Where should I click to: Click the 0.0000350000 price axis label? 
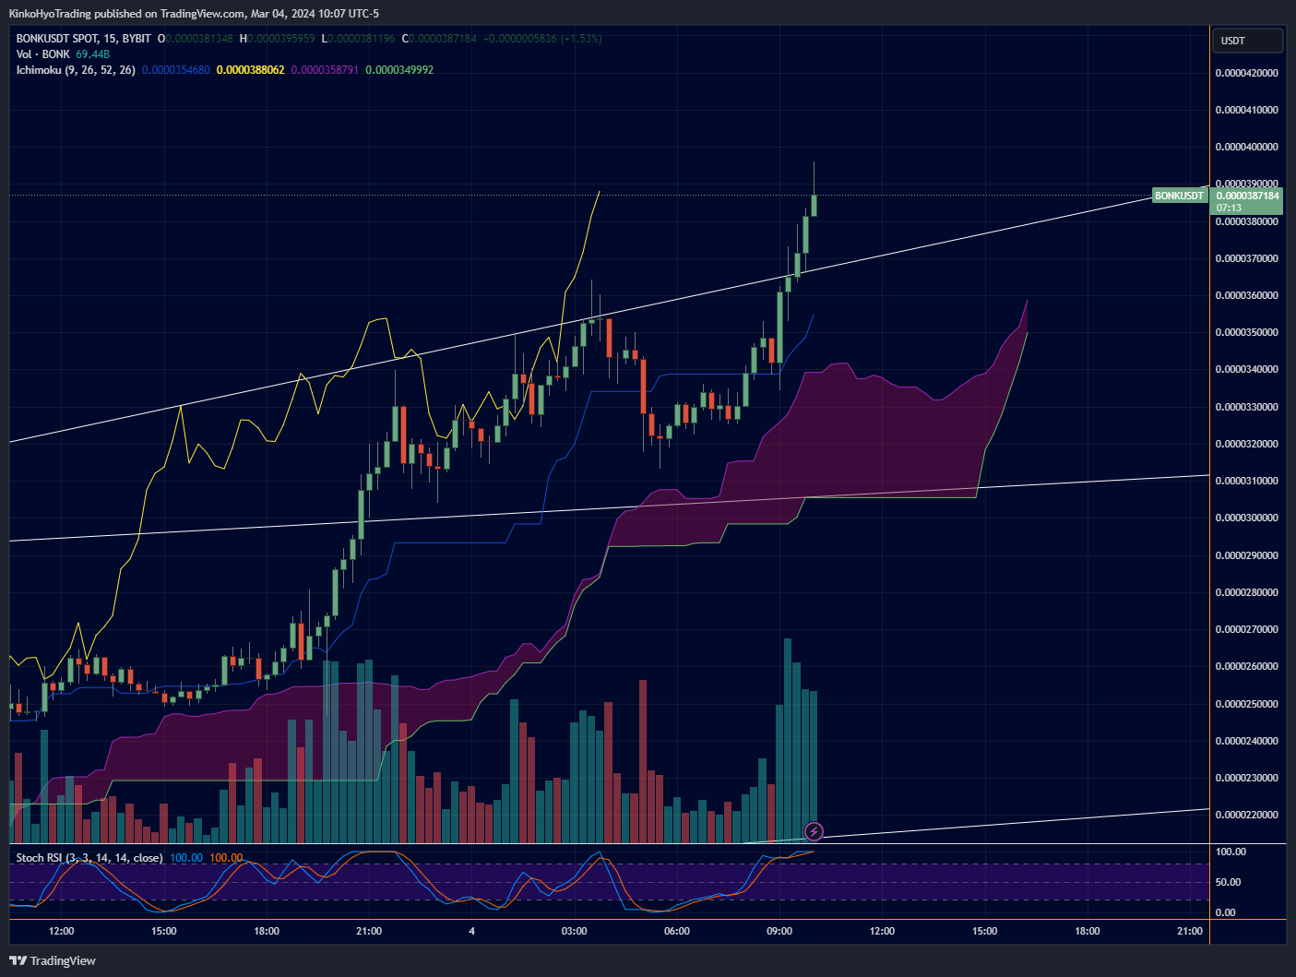click(1247, 332)
